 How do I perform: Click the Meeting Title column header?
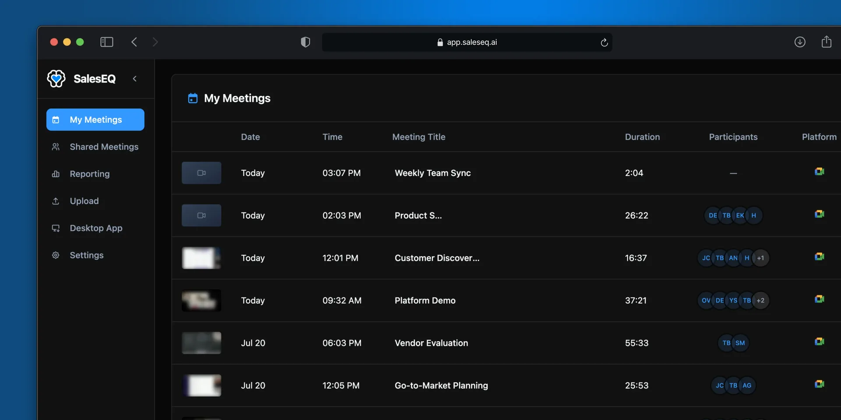click(x=419, y=137)
